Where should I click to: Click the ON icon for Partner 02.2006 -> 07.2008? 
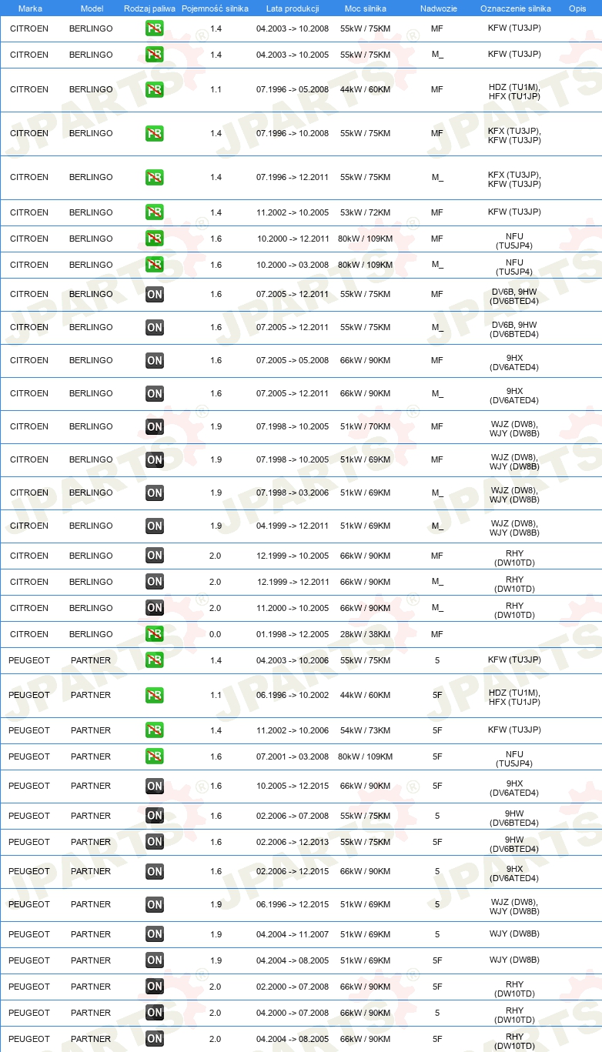click(155, 816)
